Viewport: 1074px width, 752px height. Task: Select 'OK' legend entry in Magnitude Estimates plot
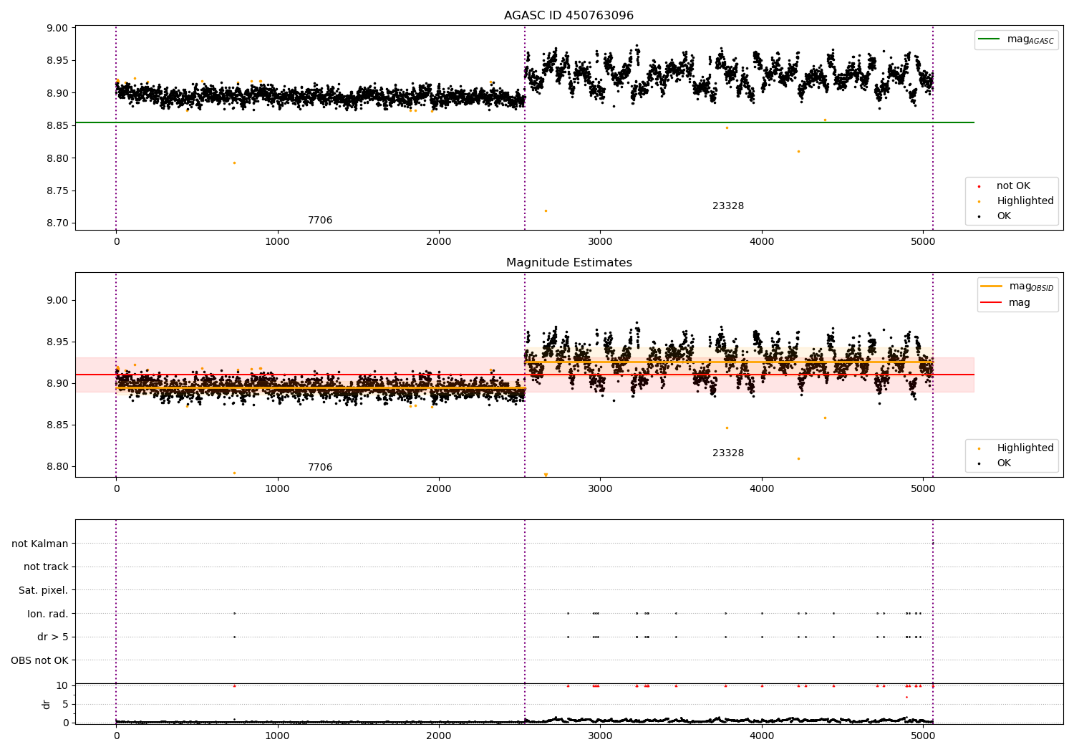[x=1004, y=463]
